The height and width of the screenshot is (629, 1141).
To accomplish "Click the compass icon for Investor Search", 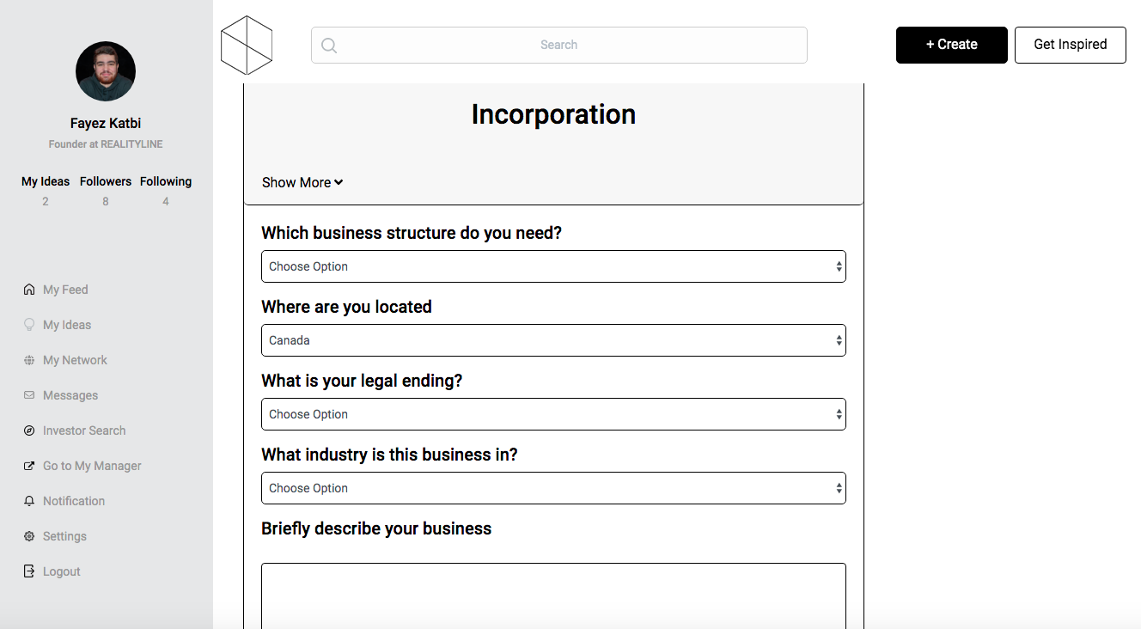I will 29,431.
